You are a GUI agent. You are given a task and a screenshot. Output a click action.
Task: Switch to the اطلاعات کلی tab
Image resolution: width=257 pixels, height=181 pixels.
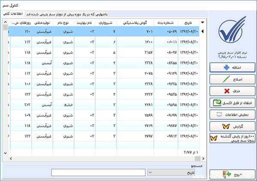pos(13,14)
